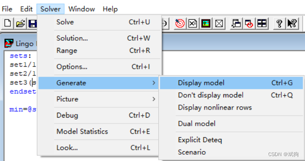Image resolution: width=305 pixels, height=161 pixels.
Task: Expand the Picture submenu arrow
Action: pyautogui.click(x=154, y=99)
